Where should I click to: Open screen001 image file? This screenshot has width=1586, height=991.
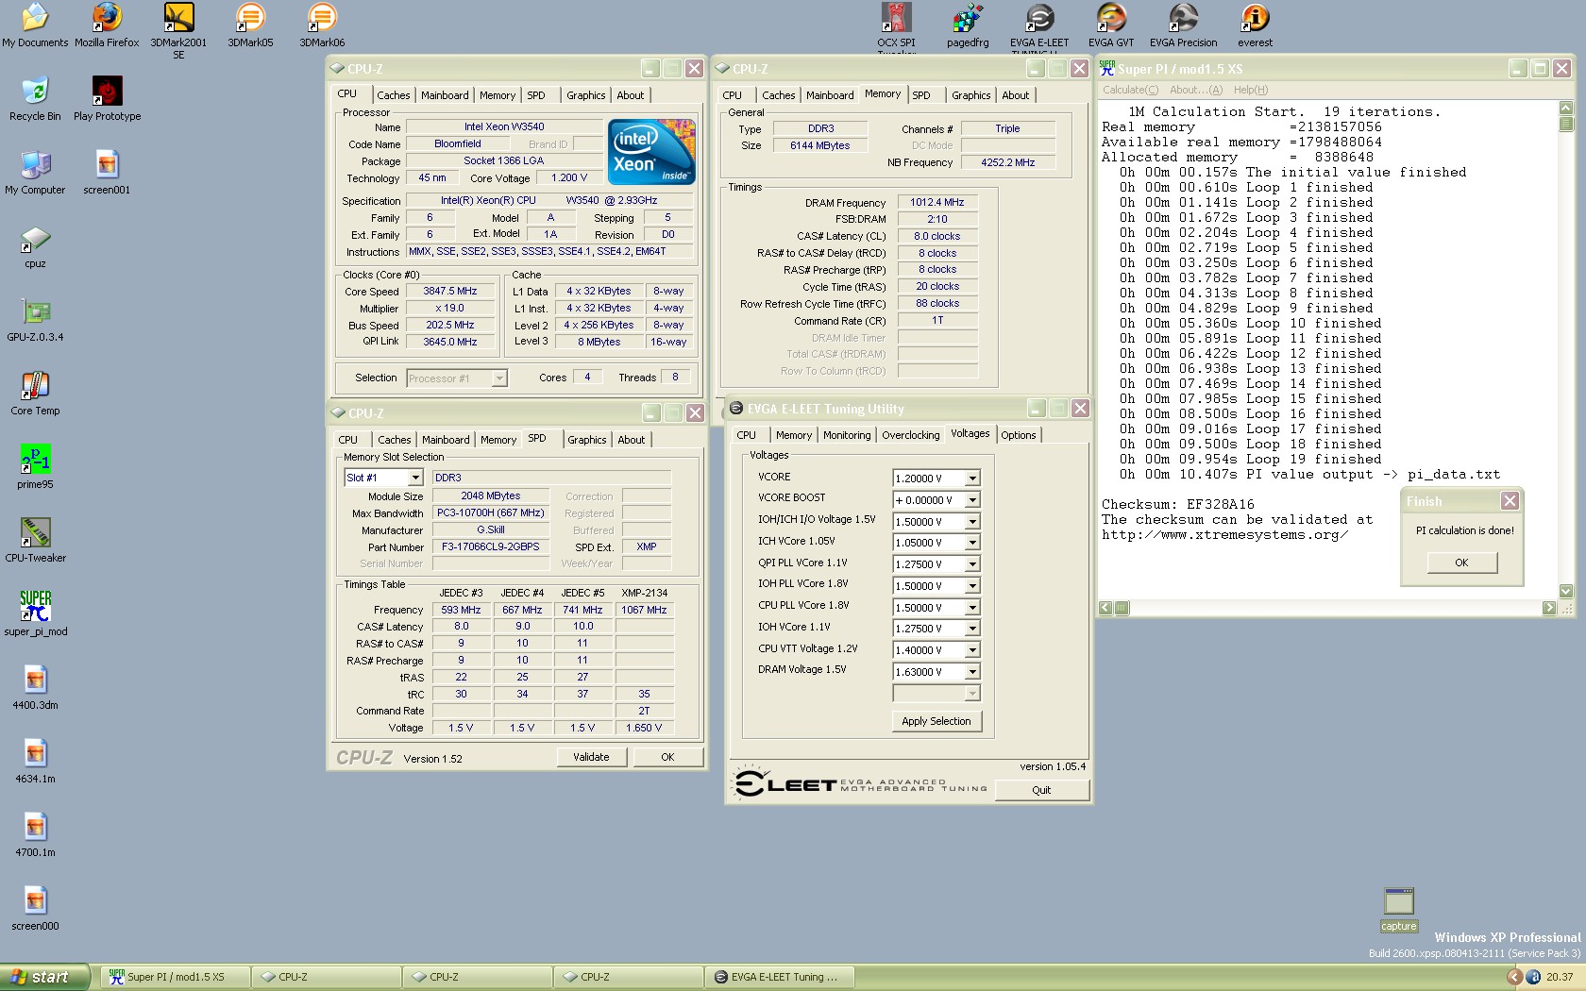pyautogui.click(x=107, y=173)
